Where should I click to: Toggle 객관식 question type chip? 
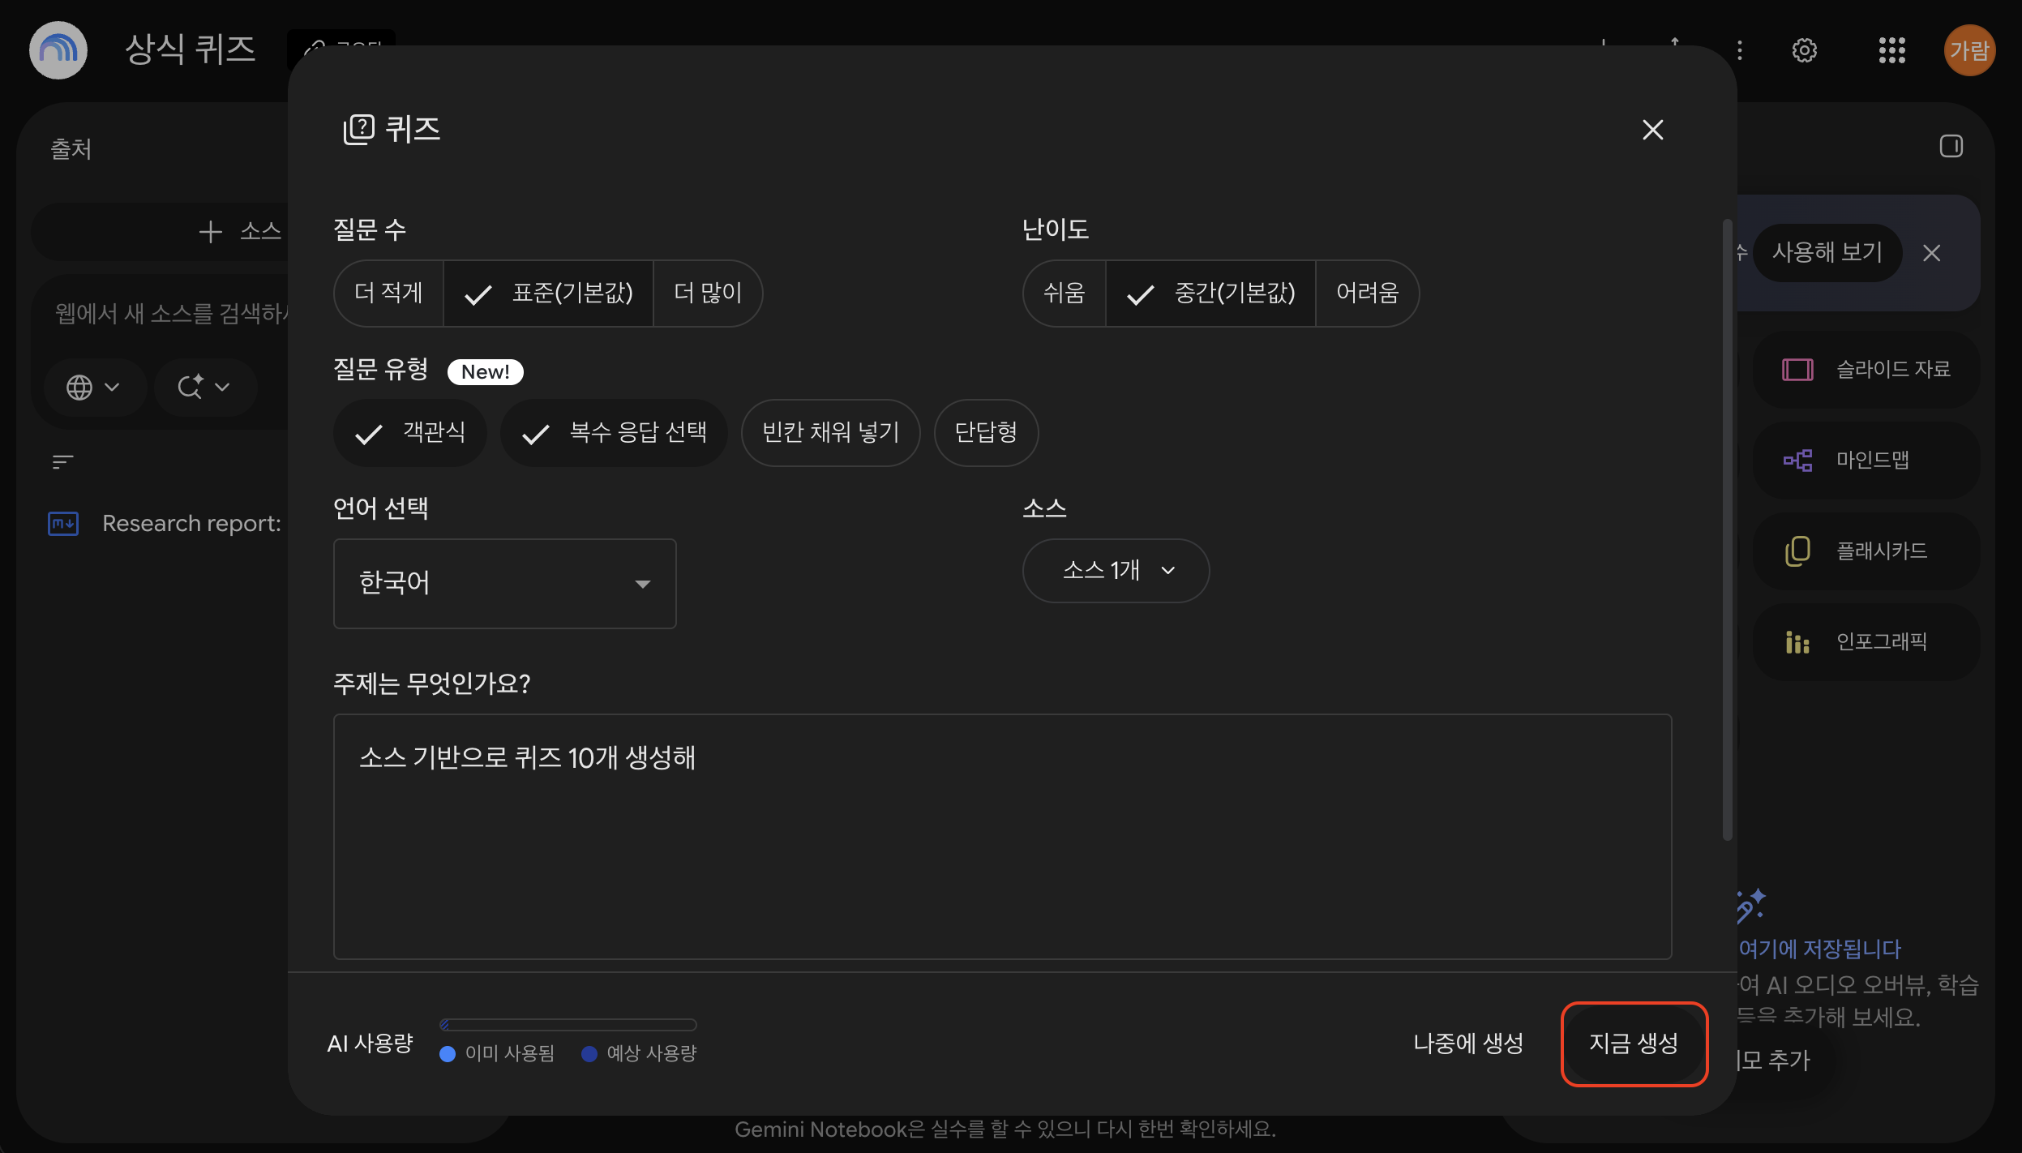click(x=410, y=433)
